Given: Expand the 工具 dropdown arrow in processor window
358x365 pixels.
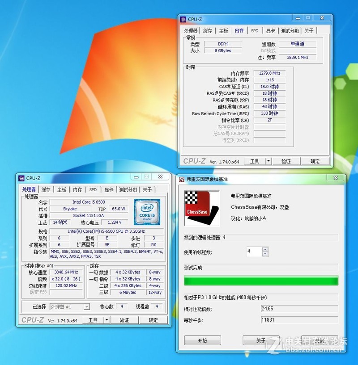Looking at the screenshot, I should tap(107, 320).
